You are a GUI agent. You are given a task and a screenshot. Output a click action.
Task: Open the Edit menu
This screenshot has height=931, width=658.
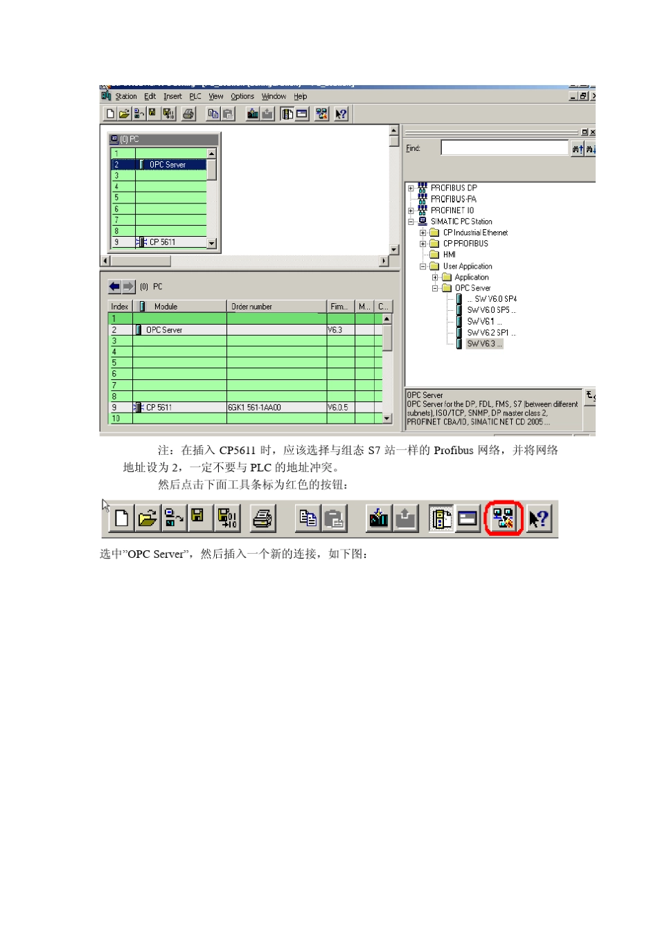150,97
